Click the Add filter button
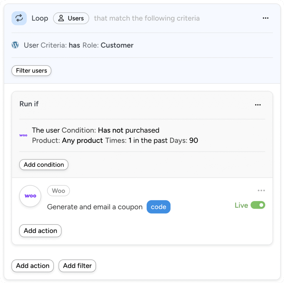The image size is (284, 283). (x=77, y=266)
